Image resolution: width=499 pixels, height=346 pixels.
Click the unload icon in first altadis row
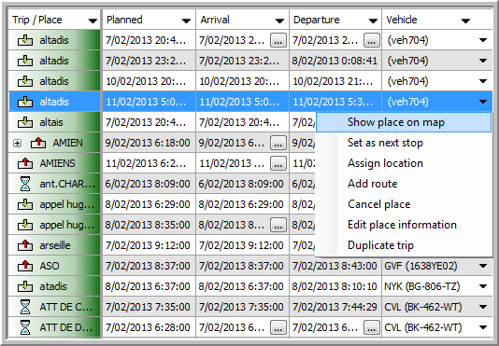pyautogui.click(x=25, y=40)
